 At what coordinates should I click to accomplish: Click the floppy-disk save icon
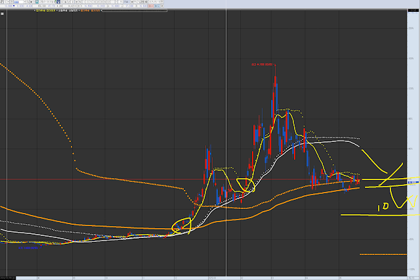click(x=143, y=2)
